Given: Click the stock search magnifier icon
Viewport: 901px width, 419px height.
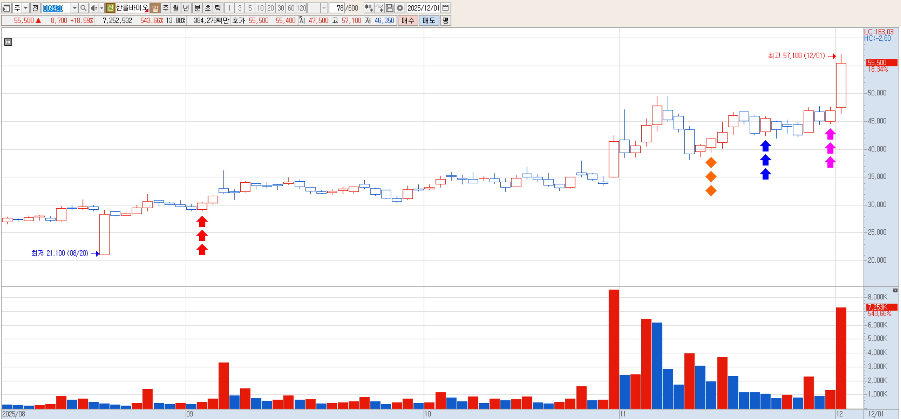Looking at the screenshot, I should [83, 8].
